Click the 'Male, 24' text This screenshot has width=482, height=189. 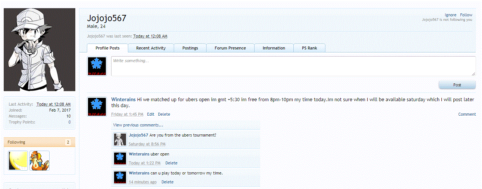click(x=96, y=26)
